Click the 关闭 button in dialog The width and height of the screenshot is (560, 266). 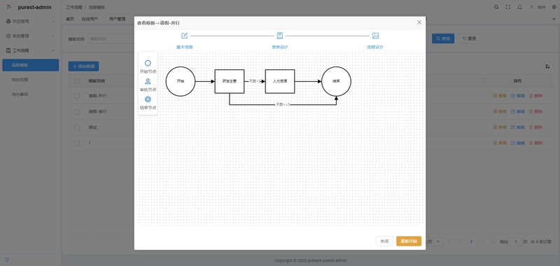pyautogui.click(x=384, y=241)
